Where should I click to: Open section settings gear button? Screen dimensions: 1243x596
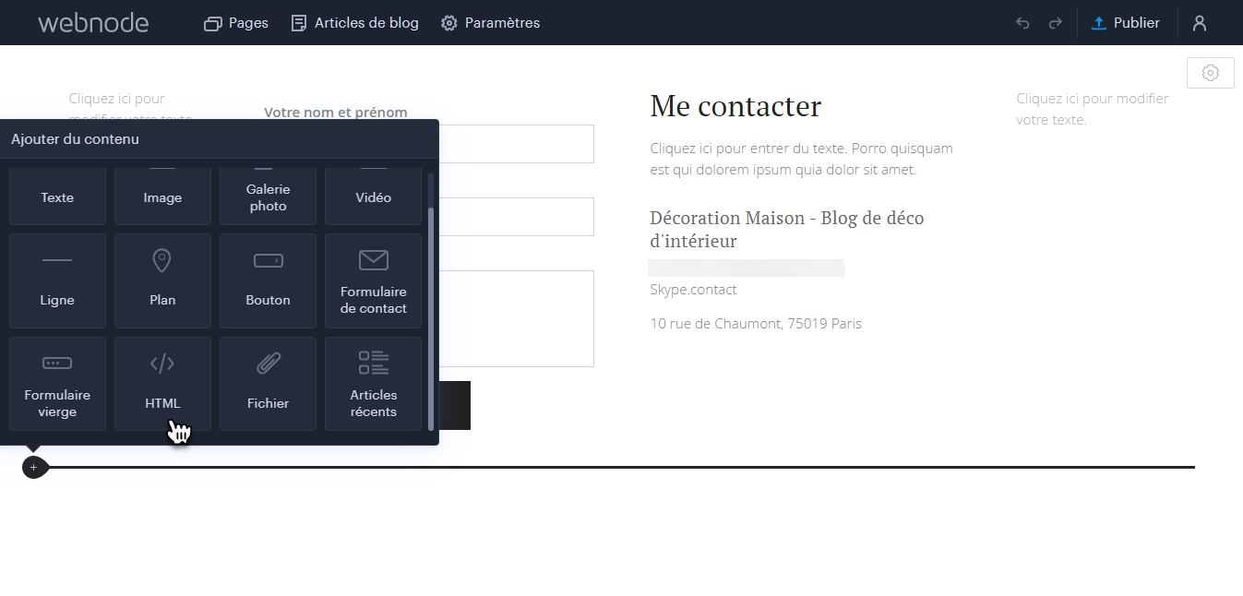[x=1211, y=73]
